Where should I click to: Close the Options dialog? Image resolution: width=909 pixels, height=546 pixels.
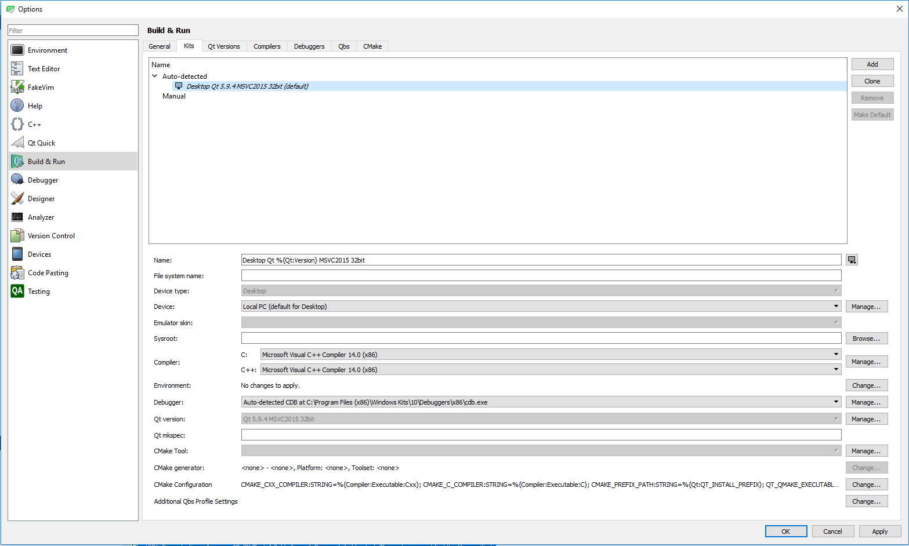coord(900,9)
